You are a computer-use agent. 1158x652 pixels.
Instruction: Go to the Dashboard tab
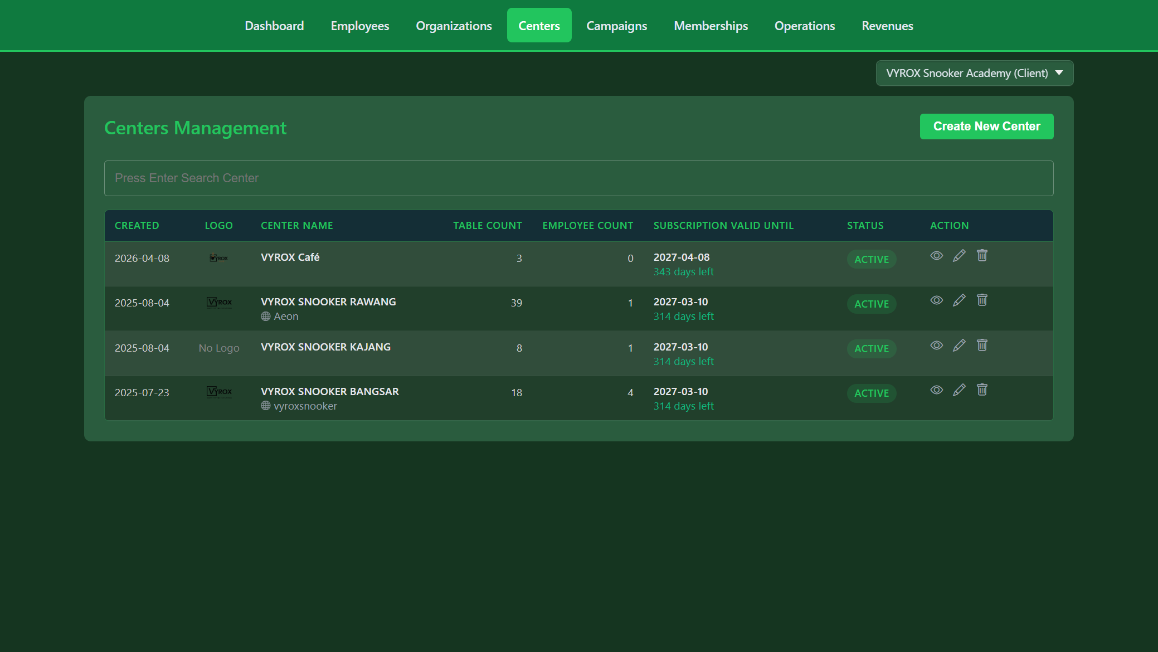point(274,26)
